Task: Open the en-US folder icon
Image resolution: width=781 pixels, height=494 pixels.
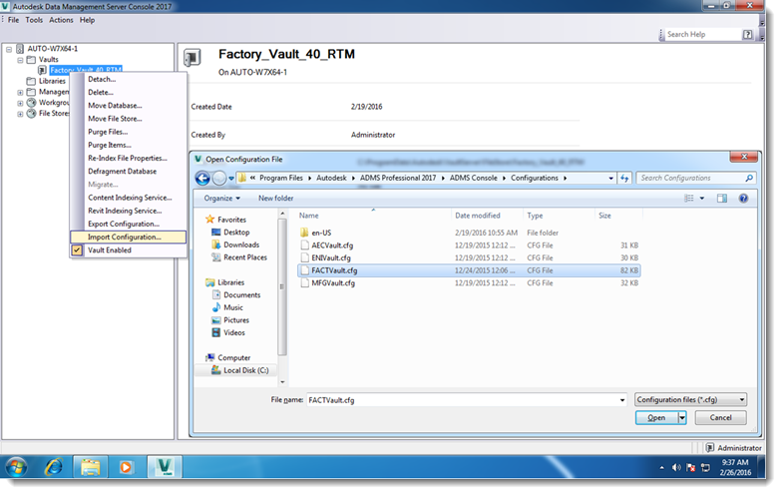Action: point(304,233)
